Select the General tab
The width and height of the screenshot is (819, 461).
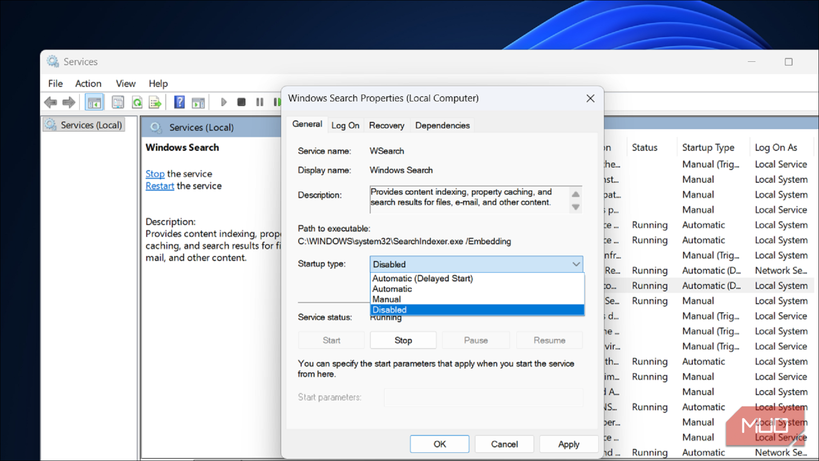(307, 124)
